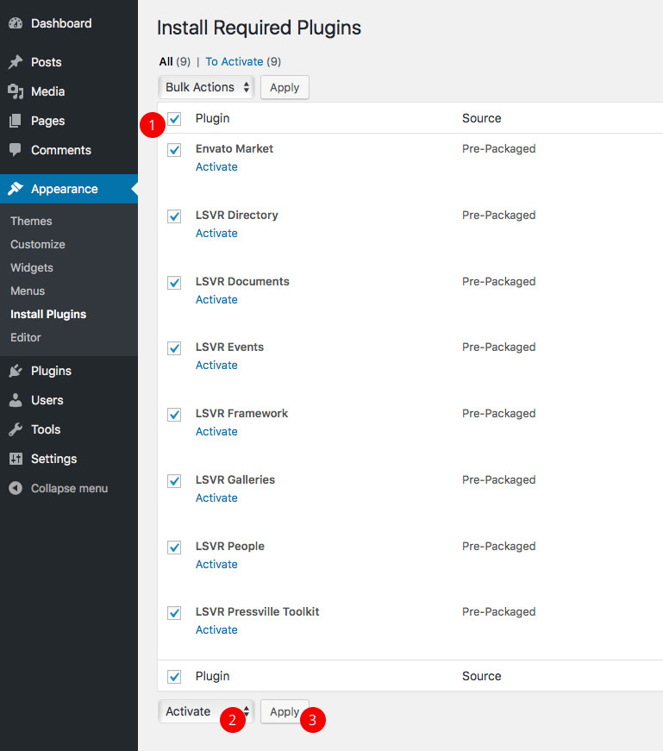
Task: Click the bottom Apply button
Action: (x=284, y=711)
